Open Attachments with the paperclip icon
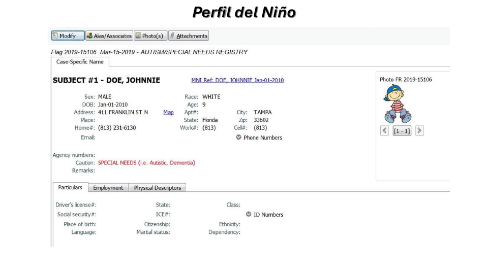Screen dimensions: 488x274 189,36
